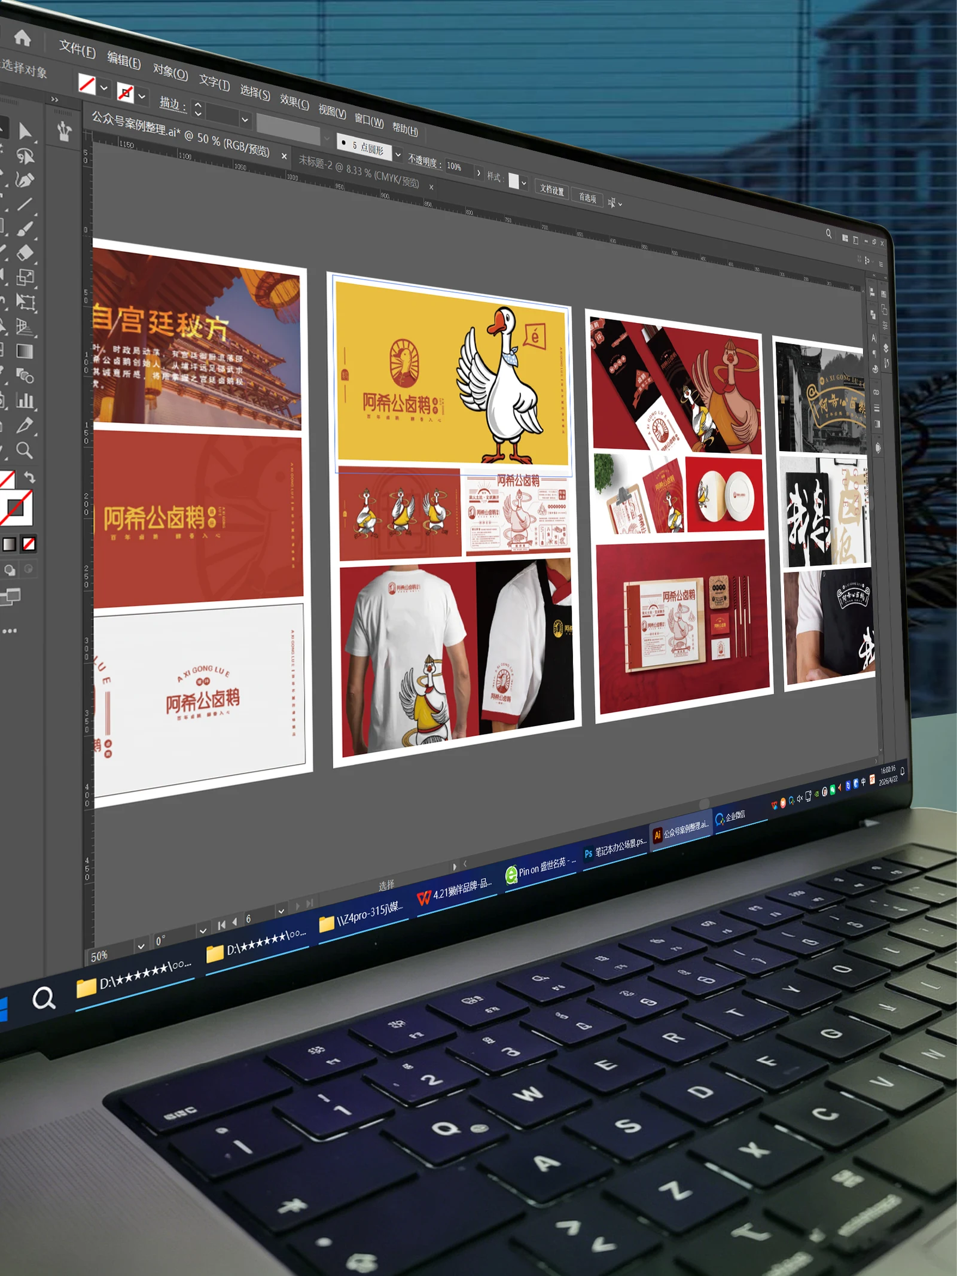The height and width of the screenshot is (1276, 957).
Task: Click the 文档设置 button
Action: click(x=551, y=190)
